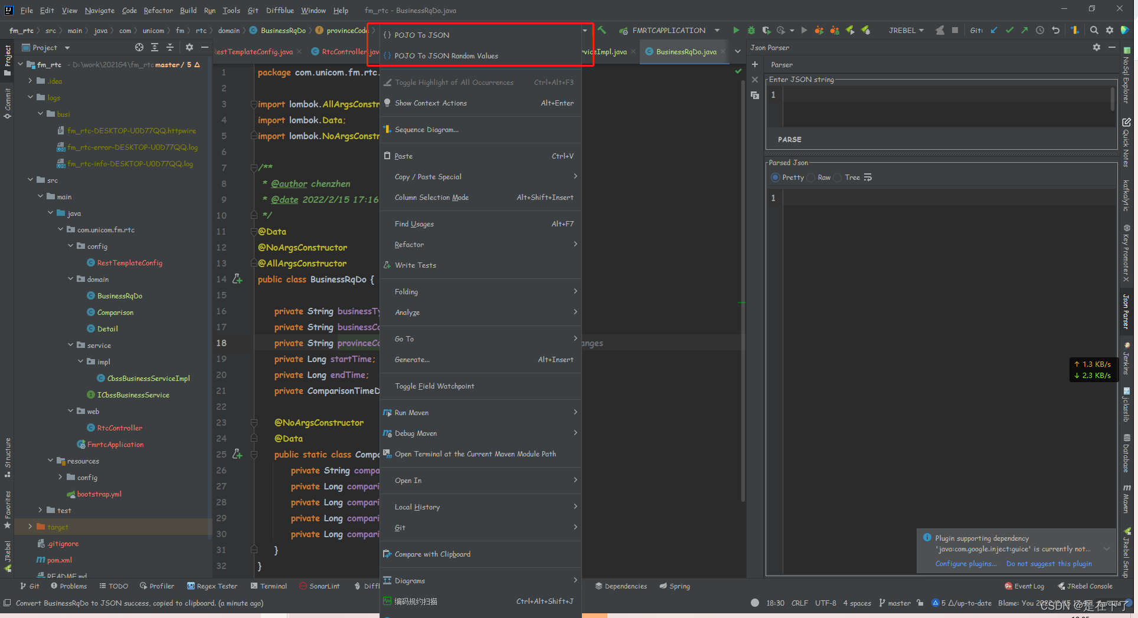Expand the test folder in project tree
Image resolution: width=1138 pixels, height=618 pixels.
pos(40,510)
